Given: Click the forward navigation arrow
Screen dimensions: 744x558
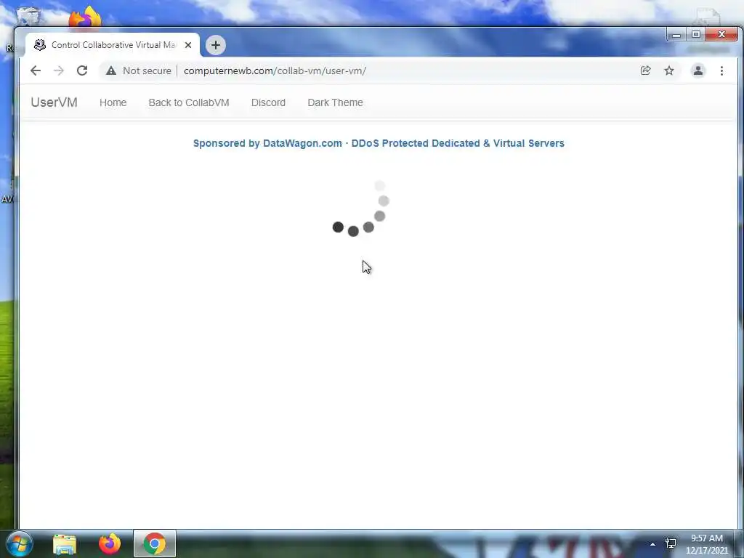Looking at the screenshot, I should click(x=59, y=70).
